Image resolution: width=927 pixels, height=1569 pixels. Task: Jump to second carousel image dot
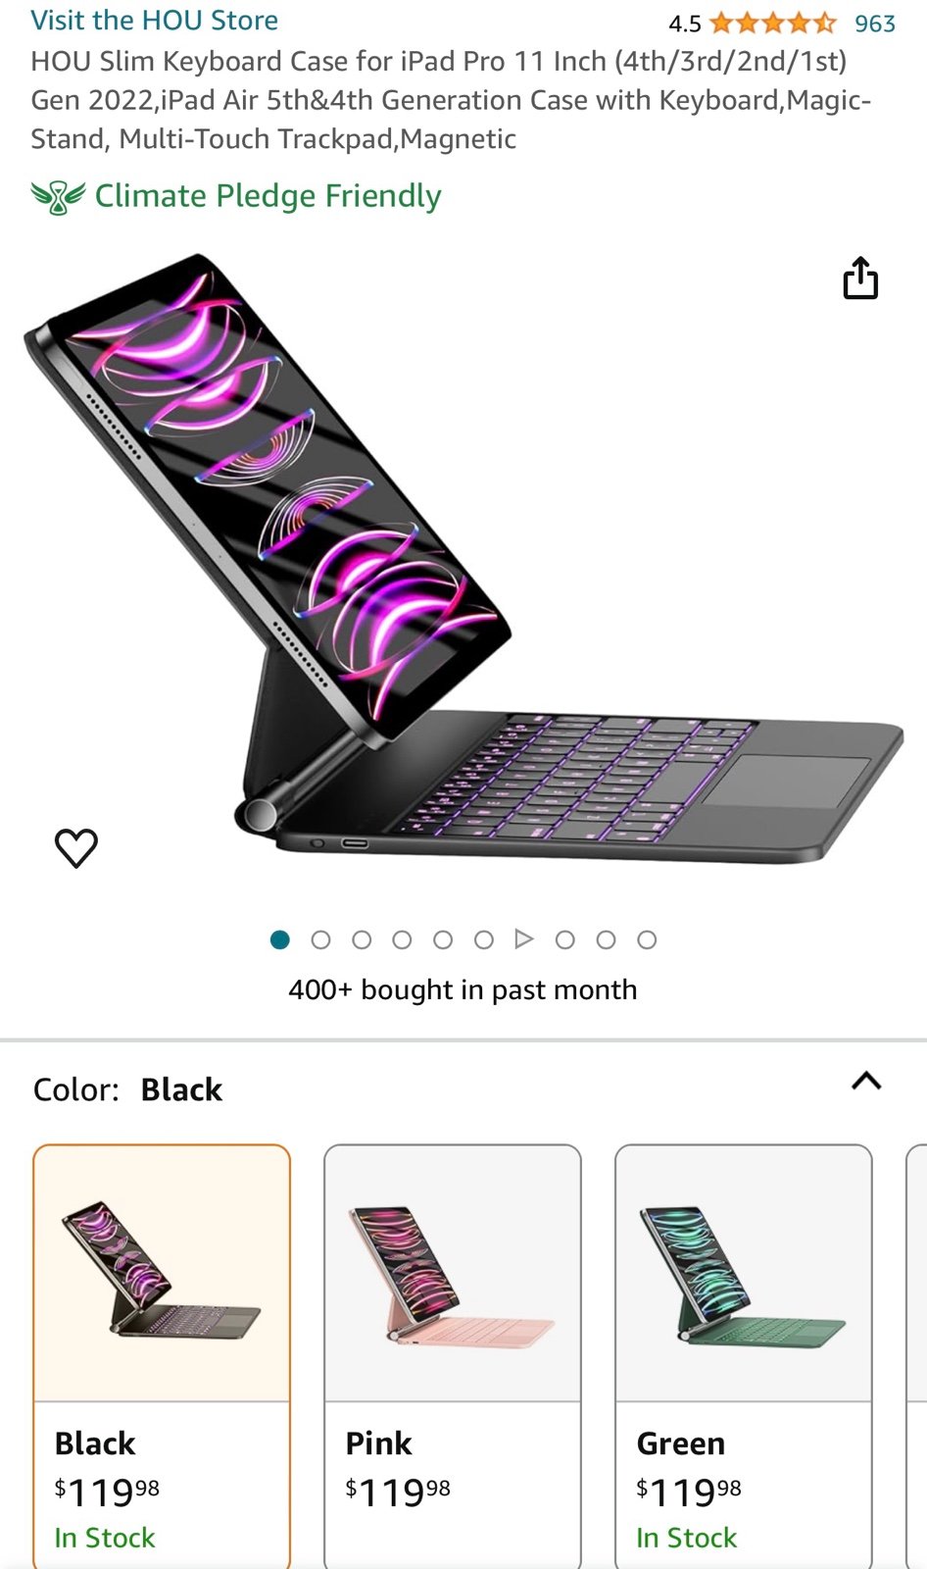click(320, 939)
